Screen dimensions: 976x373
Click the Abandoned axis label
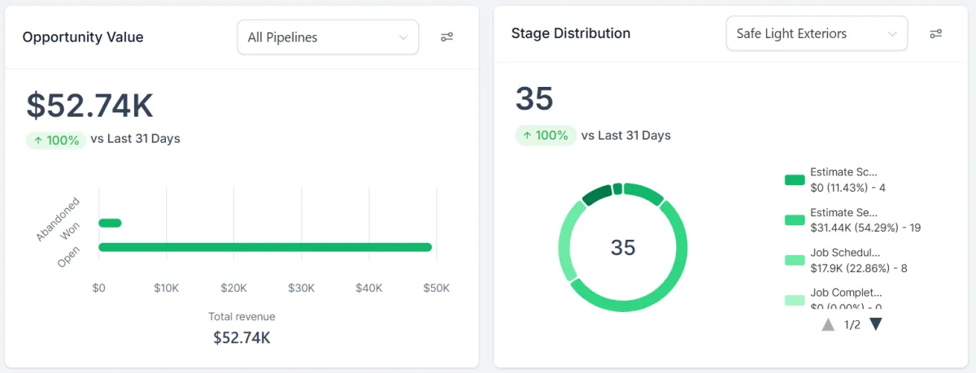click(x=58, y=219)
